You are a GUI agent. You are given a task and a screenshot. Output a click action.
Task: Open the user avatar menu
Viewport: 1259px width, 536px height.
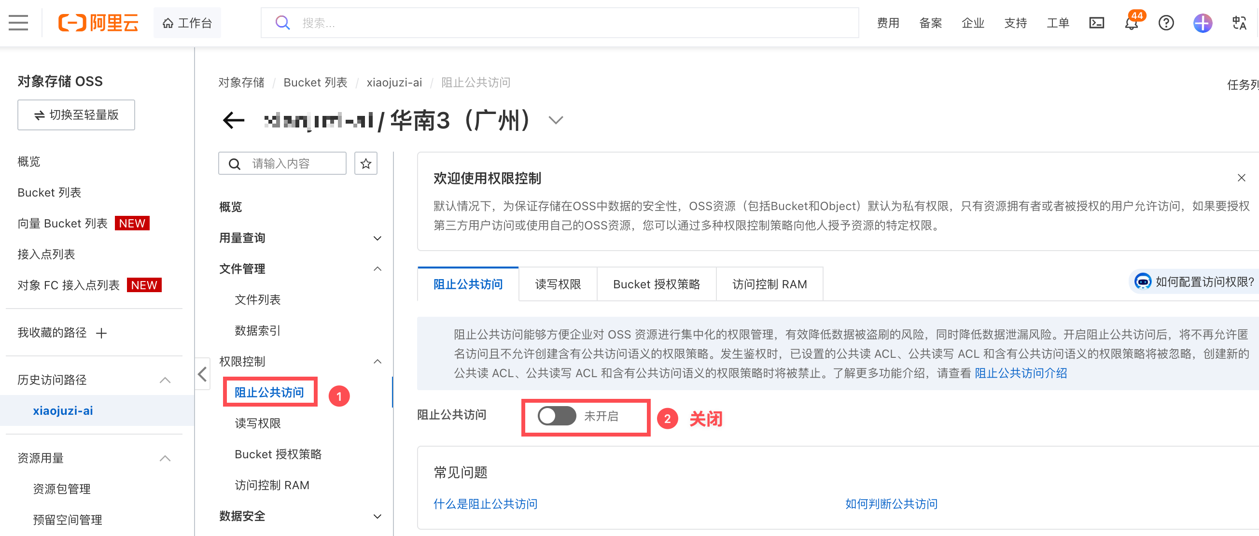point(1203,23)
